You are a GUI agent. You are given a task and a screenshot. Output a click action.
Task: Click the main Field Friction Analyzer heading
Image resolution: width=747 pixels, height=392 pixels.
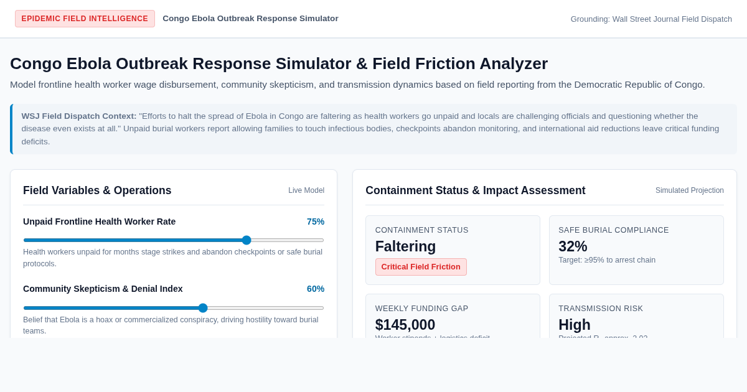tap(279, 63)
